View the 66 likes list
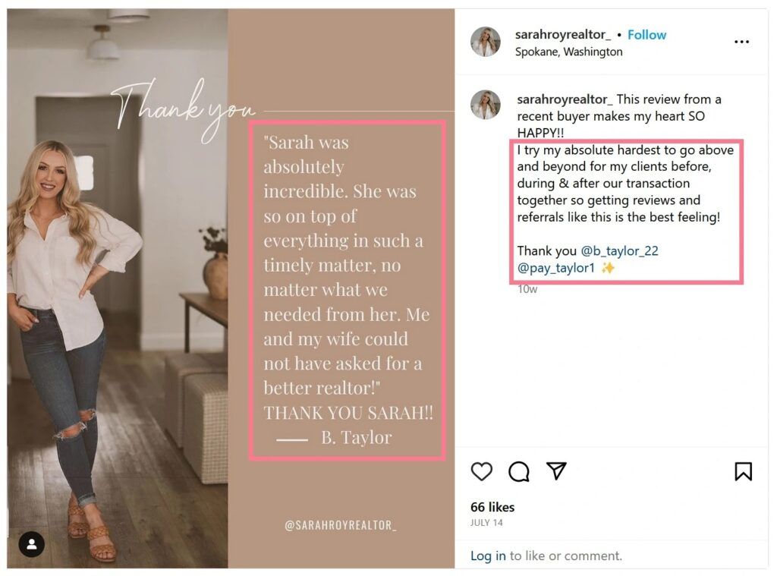777x576 pixels. tap(492, 507)
